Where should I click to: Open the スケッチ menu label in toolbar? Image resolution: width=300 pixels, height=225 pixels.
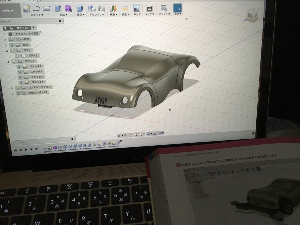click(37, 15)
